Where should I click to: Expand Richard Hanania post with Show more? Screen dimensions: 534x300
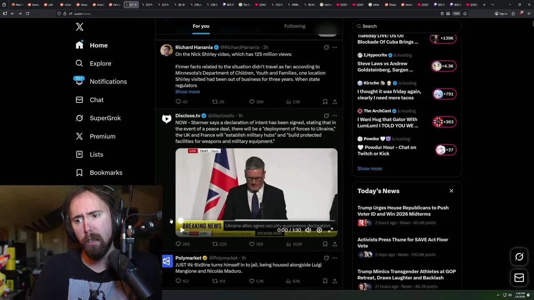coord(187,92)
